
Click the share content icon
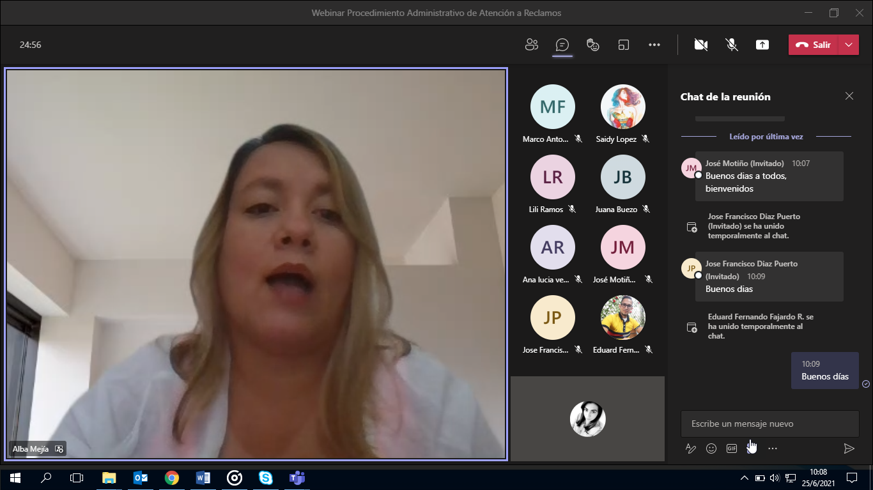point(762,45)
